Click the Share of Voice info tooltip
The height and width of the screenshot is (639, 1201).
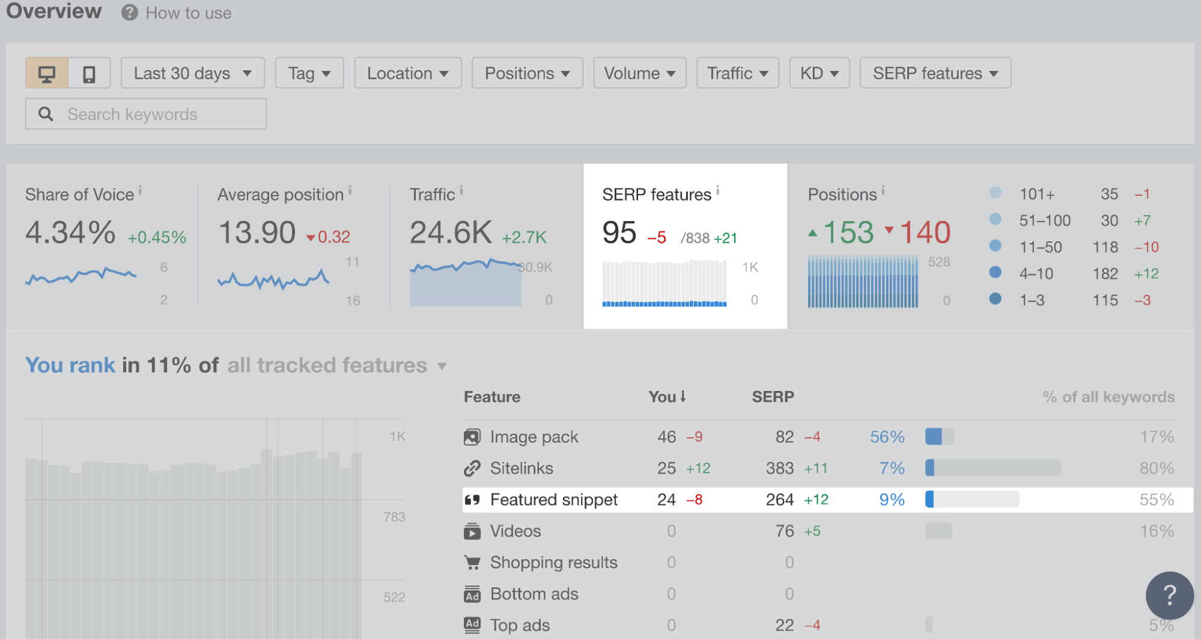pos(140,189)
